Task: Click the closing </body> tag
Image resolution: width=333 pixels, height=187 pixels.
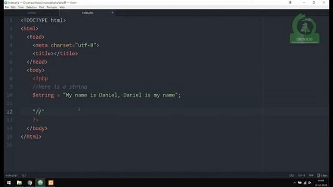Action: click(x=37, y=128)
